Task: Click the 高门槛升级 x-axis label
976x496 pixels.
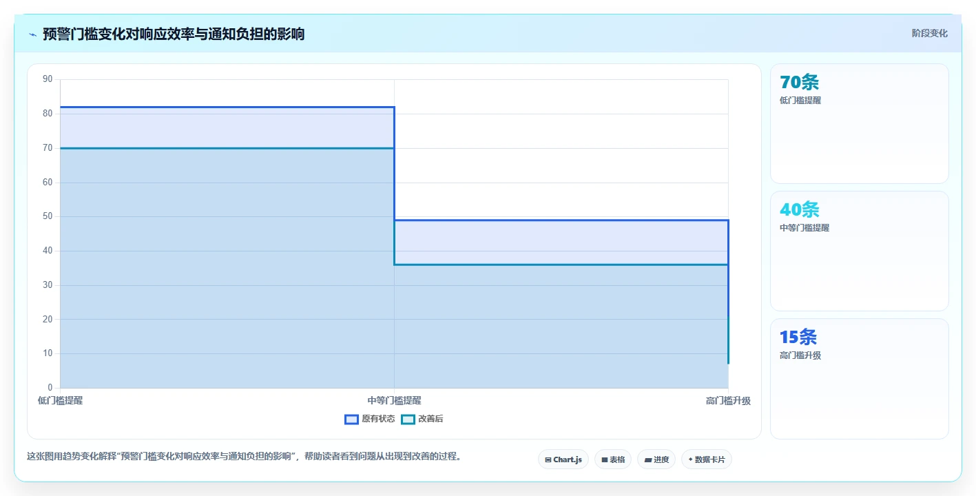Action: tap(728, 400)
